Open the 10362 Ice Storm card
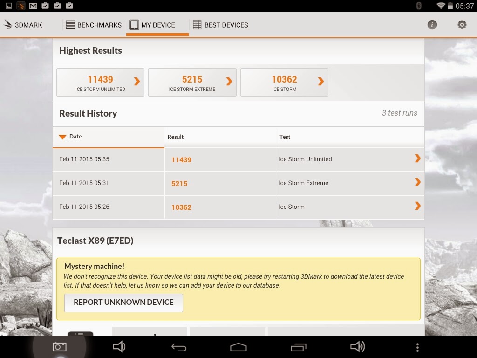The height and width of the screenshot is (358, 477). point(284,83)
